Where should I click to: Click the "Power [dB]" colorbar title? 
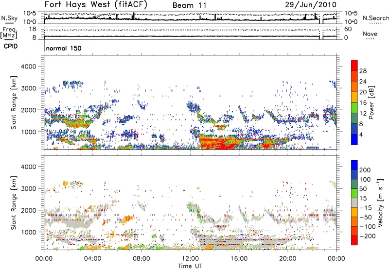pyautogui.click(x=371, y=102)
